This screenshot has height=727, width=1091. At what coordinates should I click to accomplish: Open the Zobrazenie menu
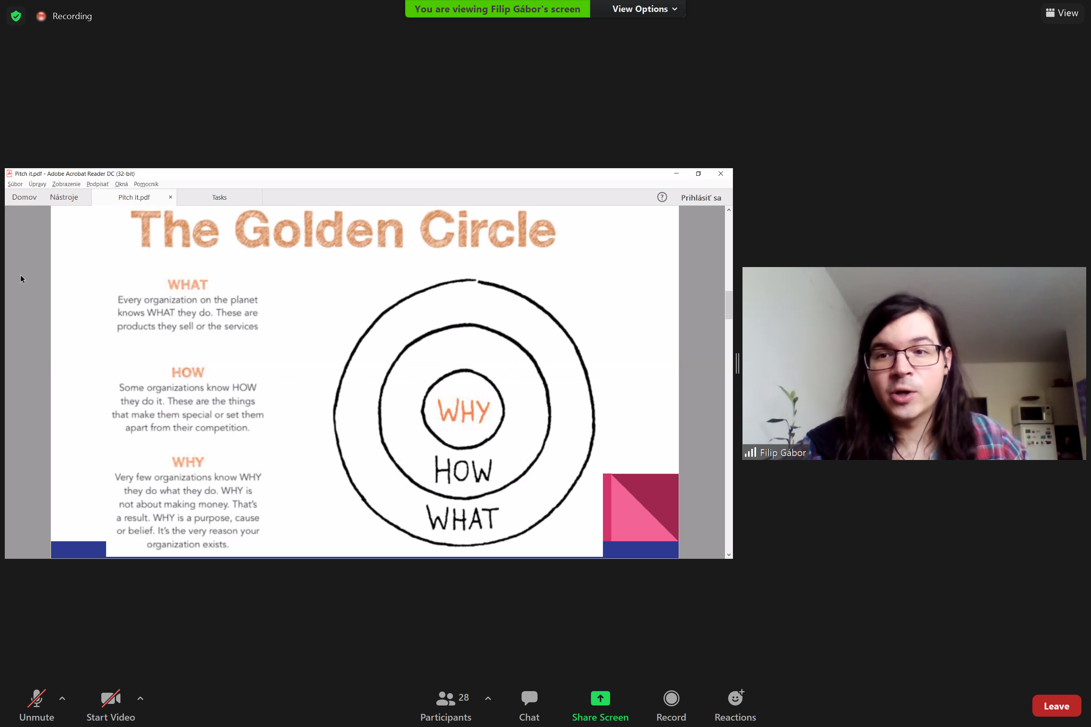66,184
